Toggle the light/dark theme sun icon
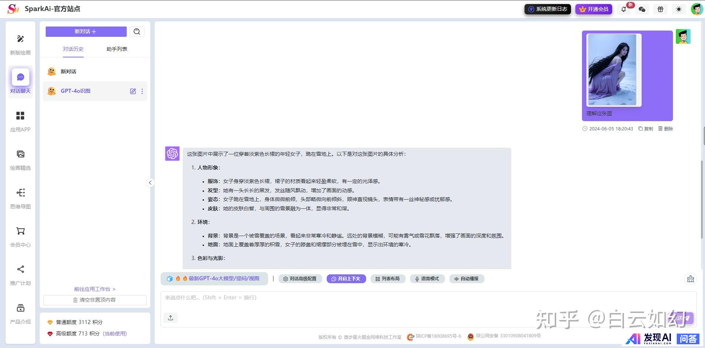This screenshot has height=348, width=705. (x=679, y=9)
